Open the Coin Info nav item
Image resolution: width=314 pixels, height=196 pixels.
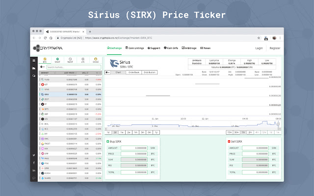(x=171, y=48)
